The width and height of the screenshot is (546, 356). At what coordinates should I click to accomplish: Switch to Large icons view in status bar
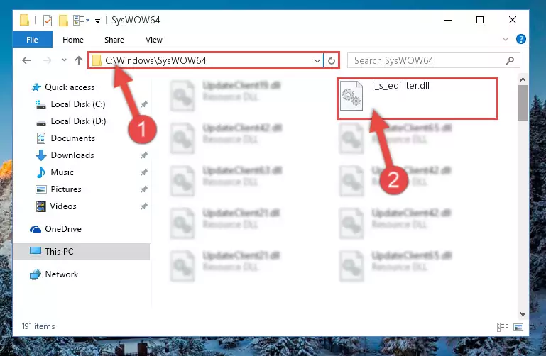point(518,327)
